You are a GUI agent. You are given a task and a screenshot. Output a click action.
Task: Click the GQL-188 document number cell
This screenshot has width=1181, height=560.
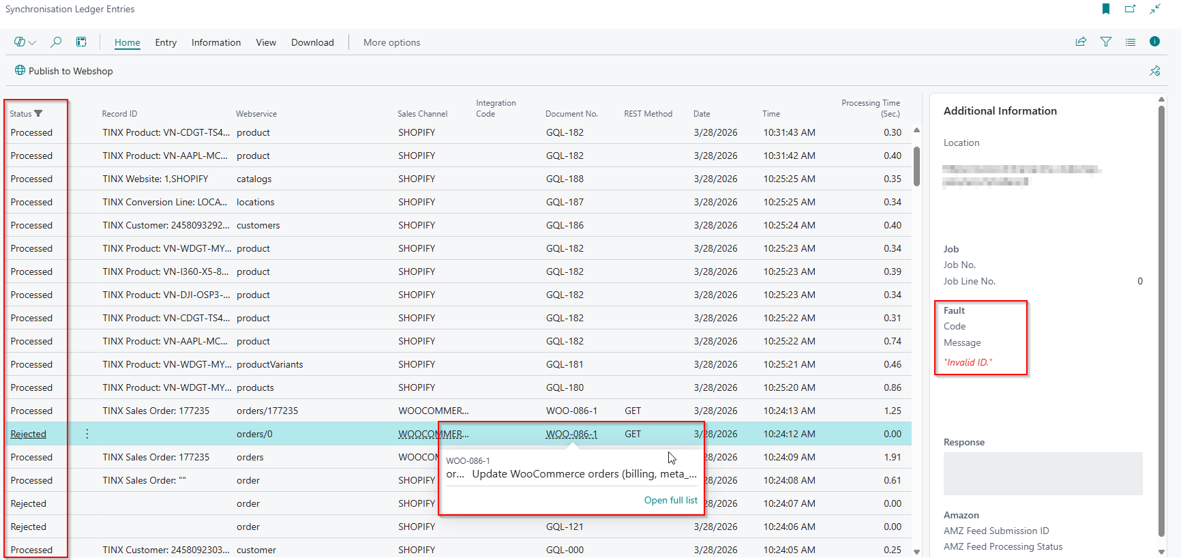[565, 179]
